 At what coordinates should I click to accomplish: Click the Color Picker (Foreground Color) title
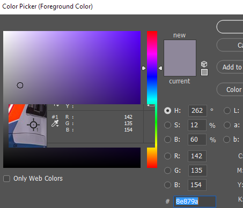pos(47,6)
